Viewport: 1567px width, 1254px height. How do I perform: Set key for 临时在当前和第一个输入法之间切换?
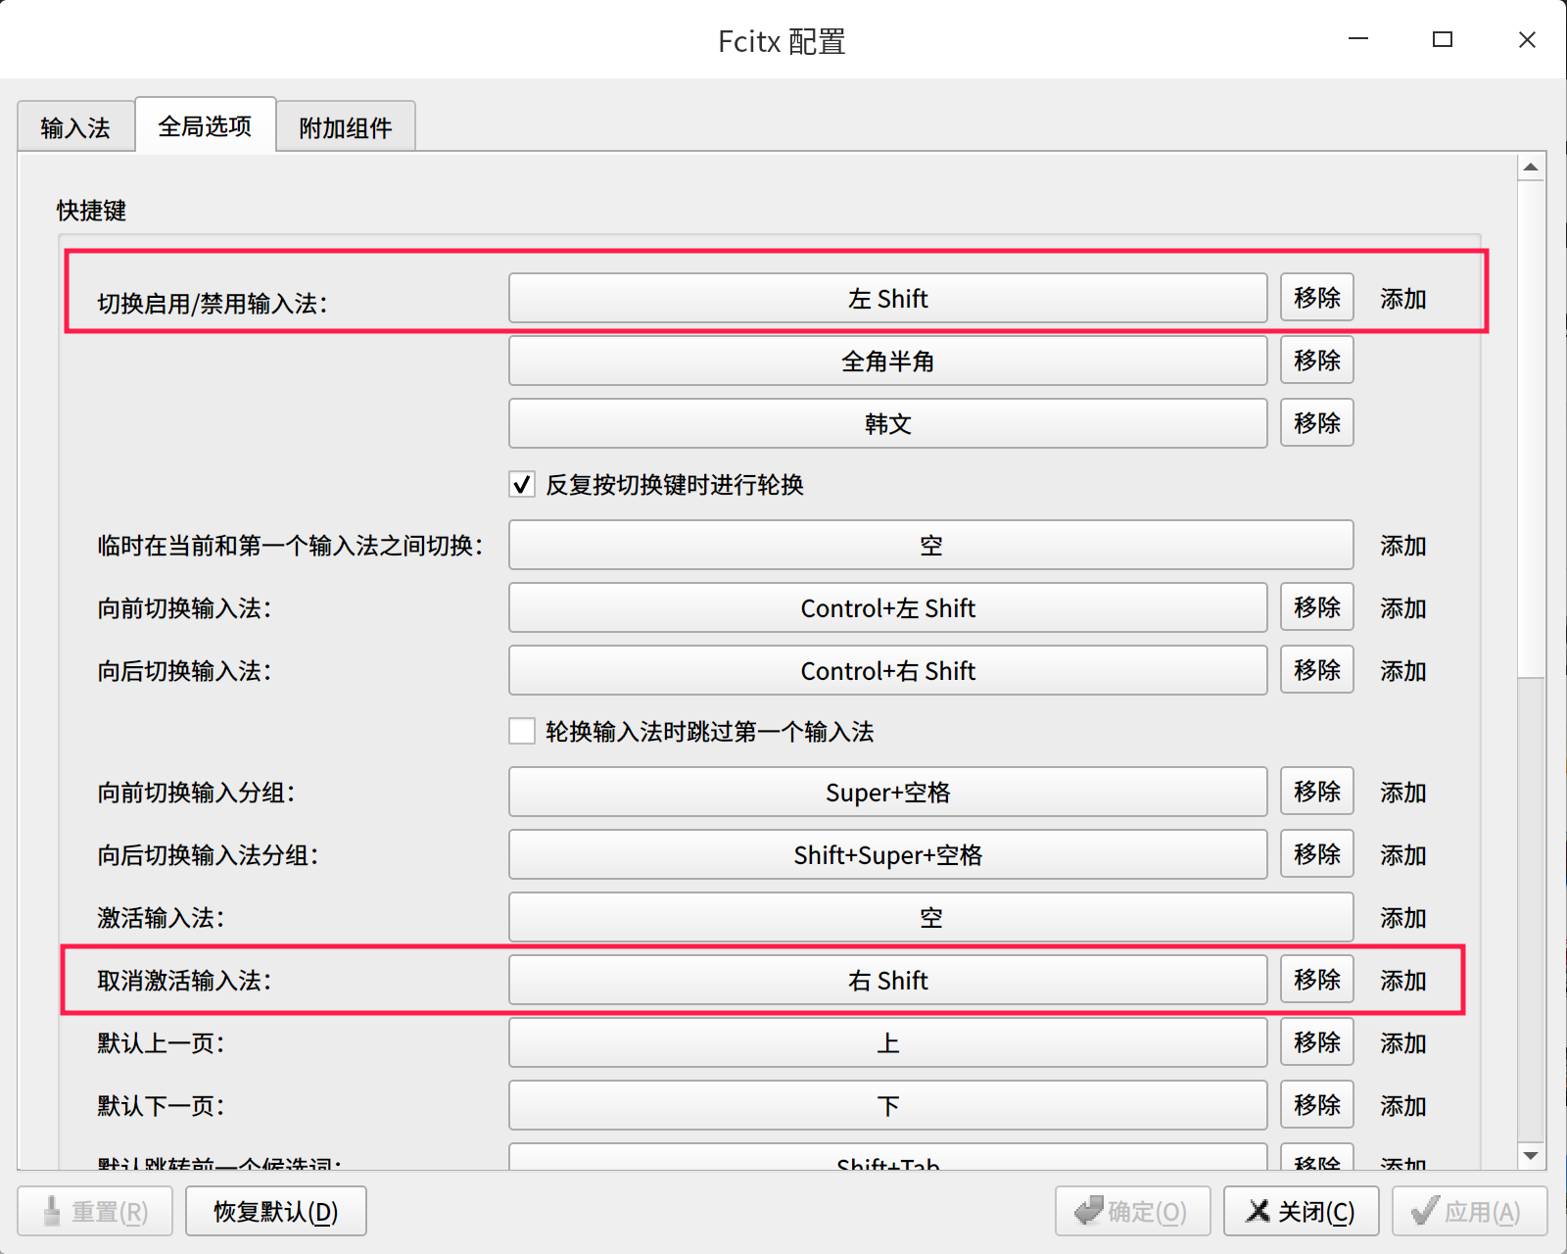(931, 545)
